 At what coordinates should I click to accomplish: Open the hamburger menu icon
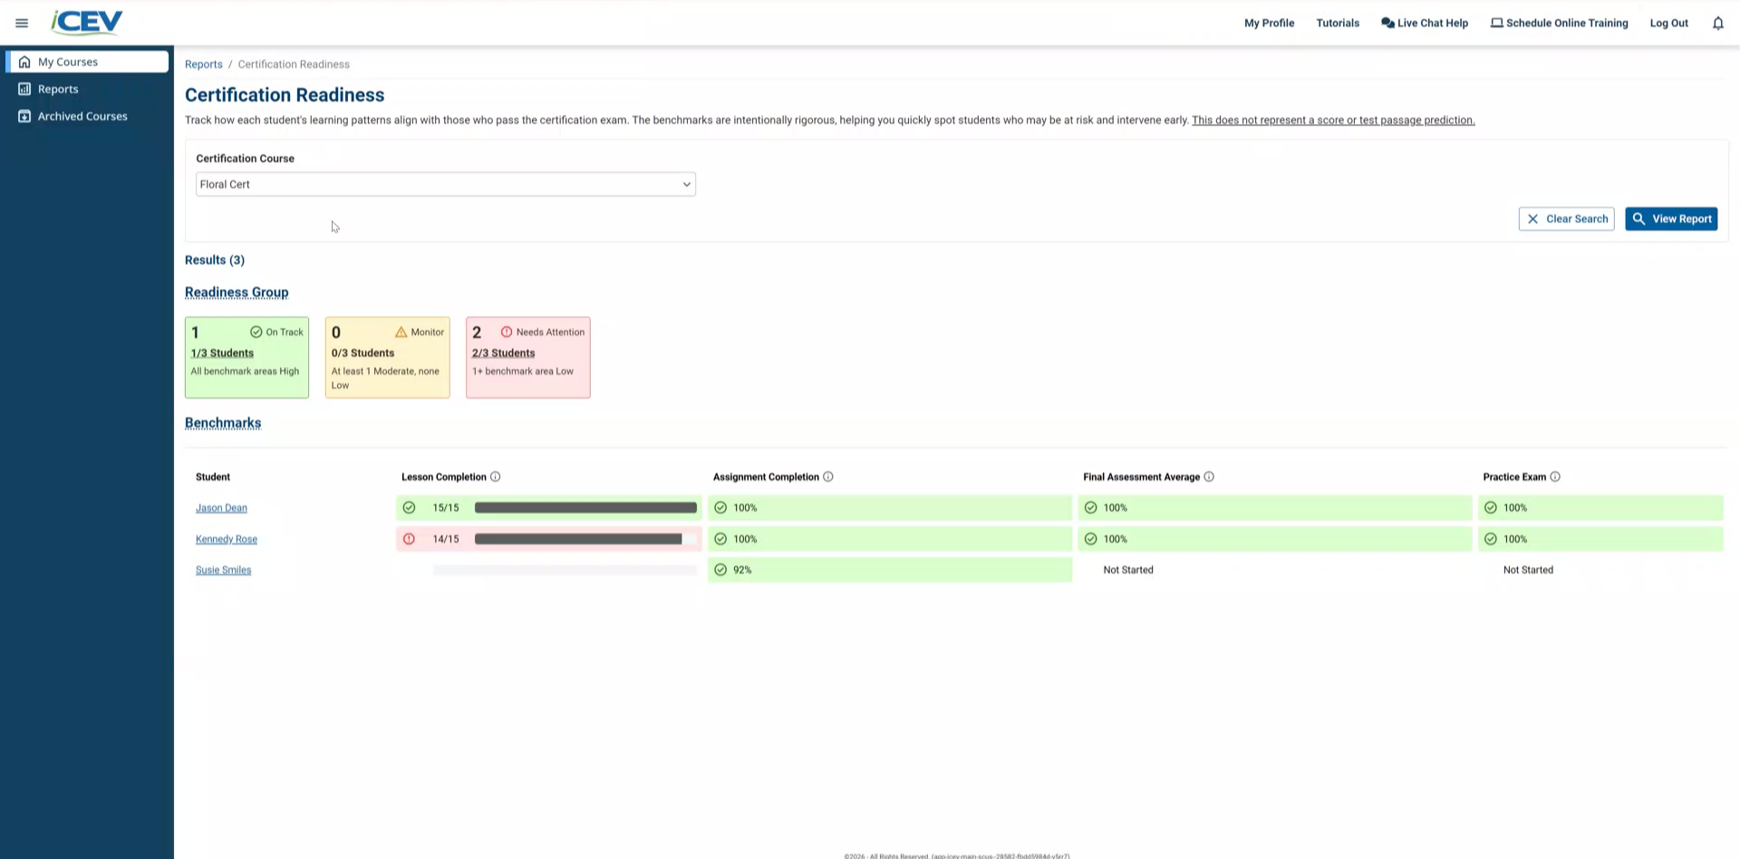[22, 24]
